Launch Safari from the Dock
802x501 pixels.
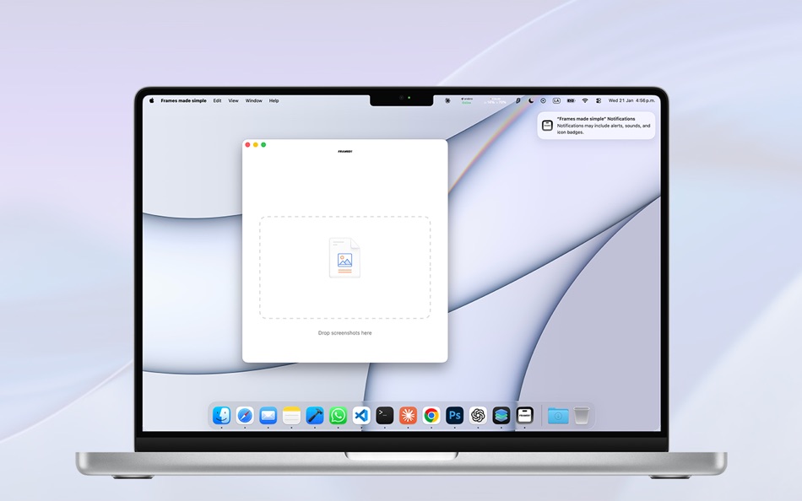(244, 415)
